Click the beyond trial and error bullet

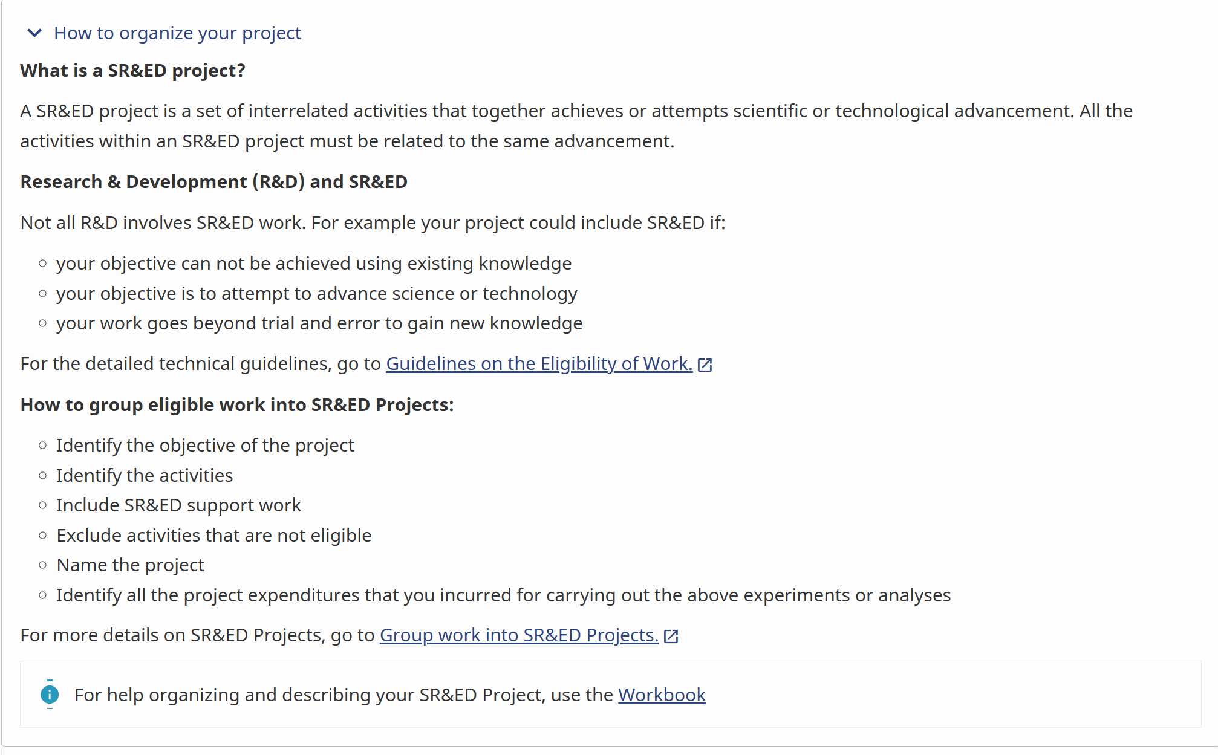[319, 323]
